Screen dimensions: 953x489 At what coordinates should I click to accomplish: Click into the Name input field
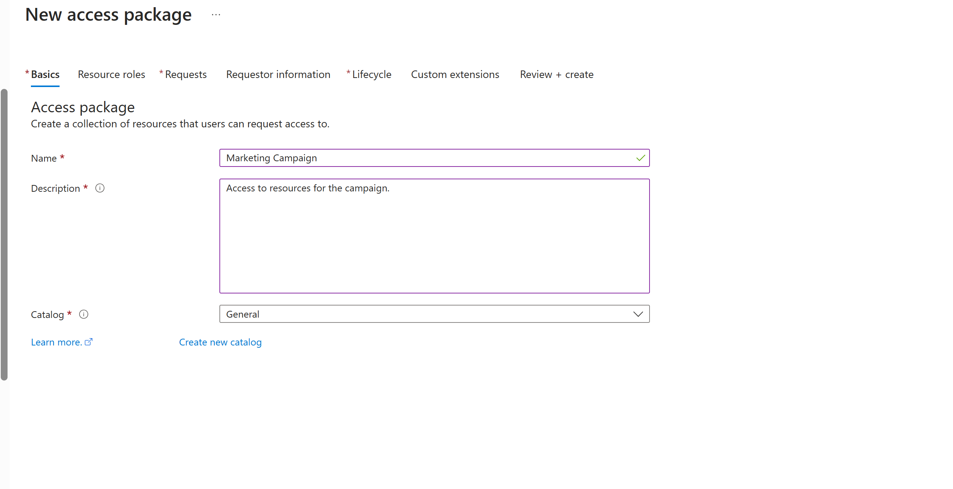[426, 158]
